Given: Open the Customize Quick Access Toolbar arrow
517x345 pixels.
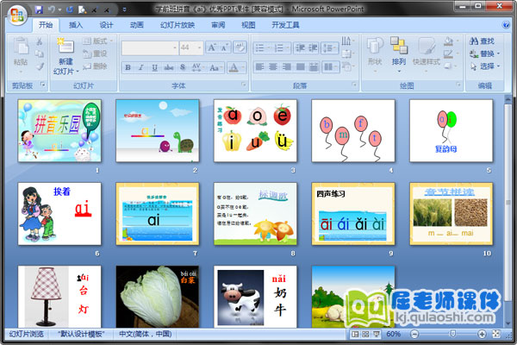Looking at the screenshot, I should 124,9.
